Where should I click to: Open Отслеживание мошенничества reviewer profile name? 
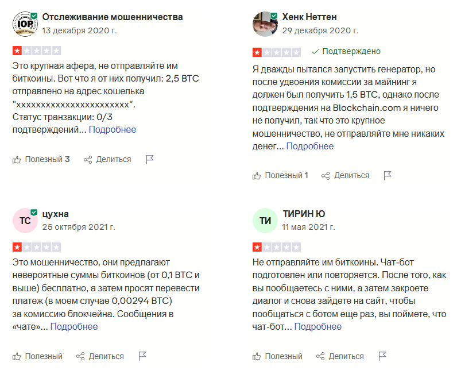(x=113, y=17)
